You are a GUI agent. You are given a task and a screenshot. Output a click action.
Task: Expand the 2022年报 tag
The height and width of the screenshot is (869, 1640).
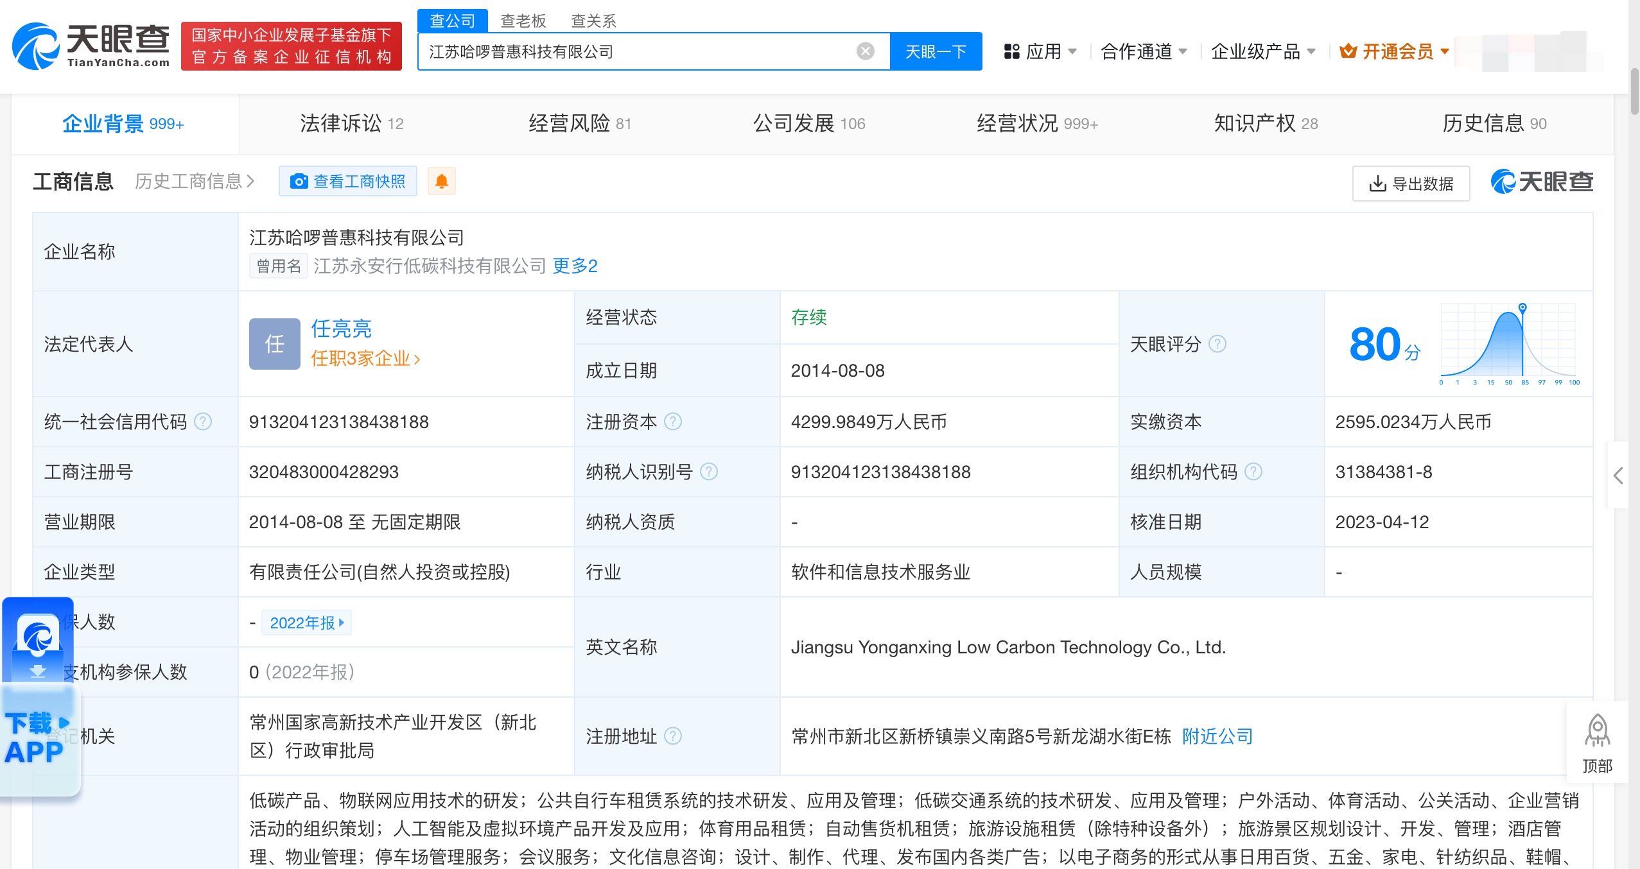click(307, 623)
